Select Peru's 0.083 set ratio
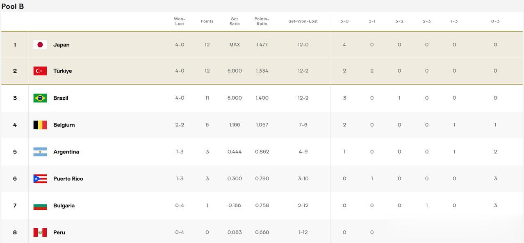The width and height of the screenshot is (524, 243). (x=235, y=232)
